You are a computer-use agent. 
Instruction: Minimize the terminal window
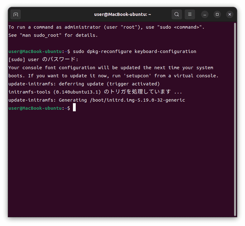click(205, 15)
